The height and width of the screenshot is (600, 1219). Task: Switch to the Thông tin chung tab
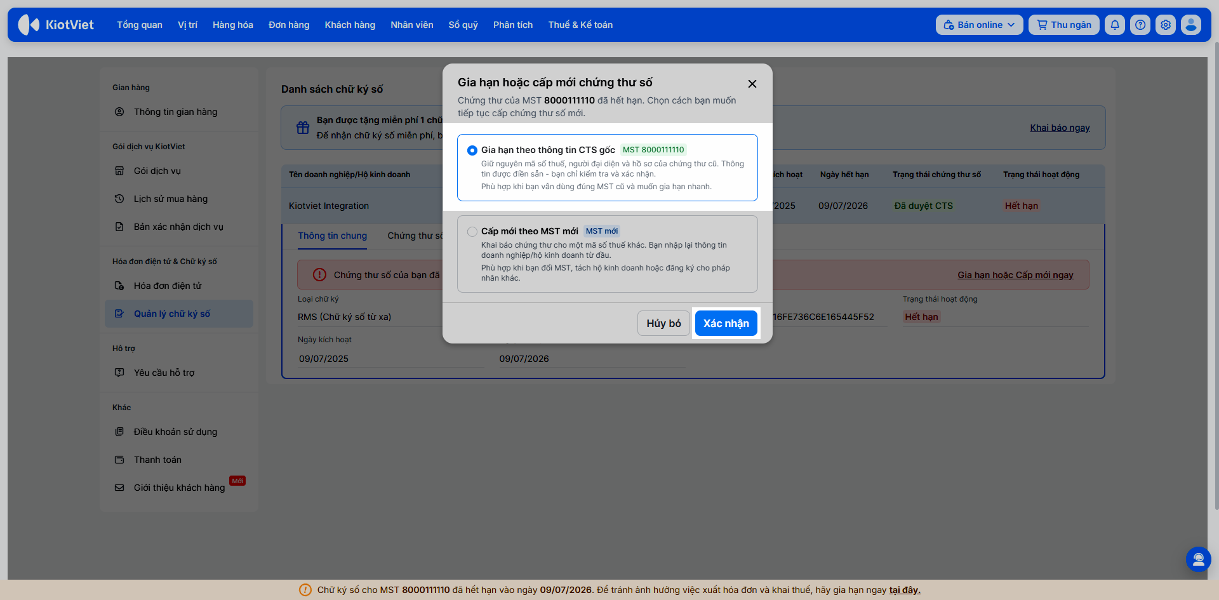coord(333,236)
